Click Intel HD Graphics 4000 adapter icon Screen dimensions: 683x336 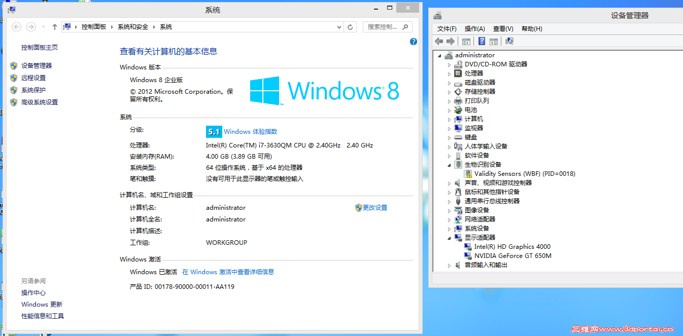pos(468,247)
